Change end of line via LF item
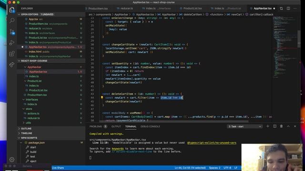 pos(236,168)
